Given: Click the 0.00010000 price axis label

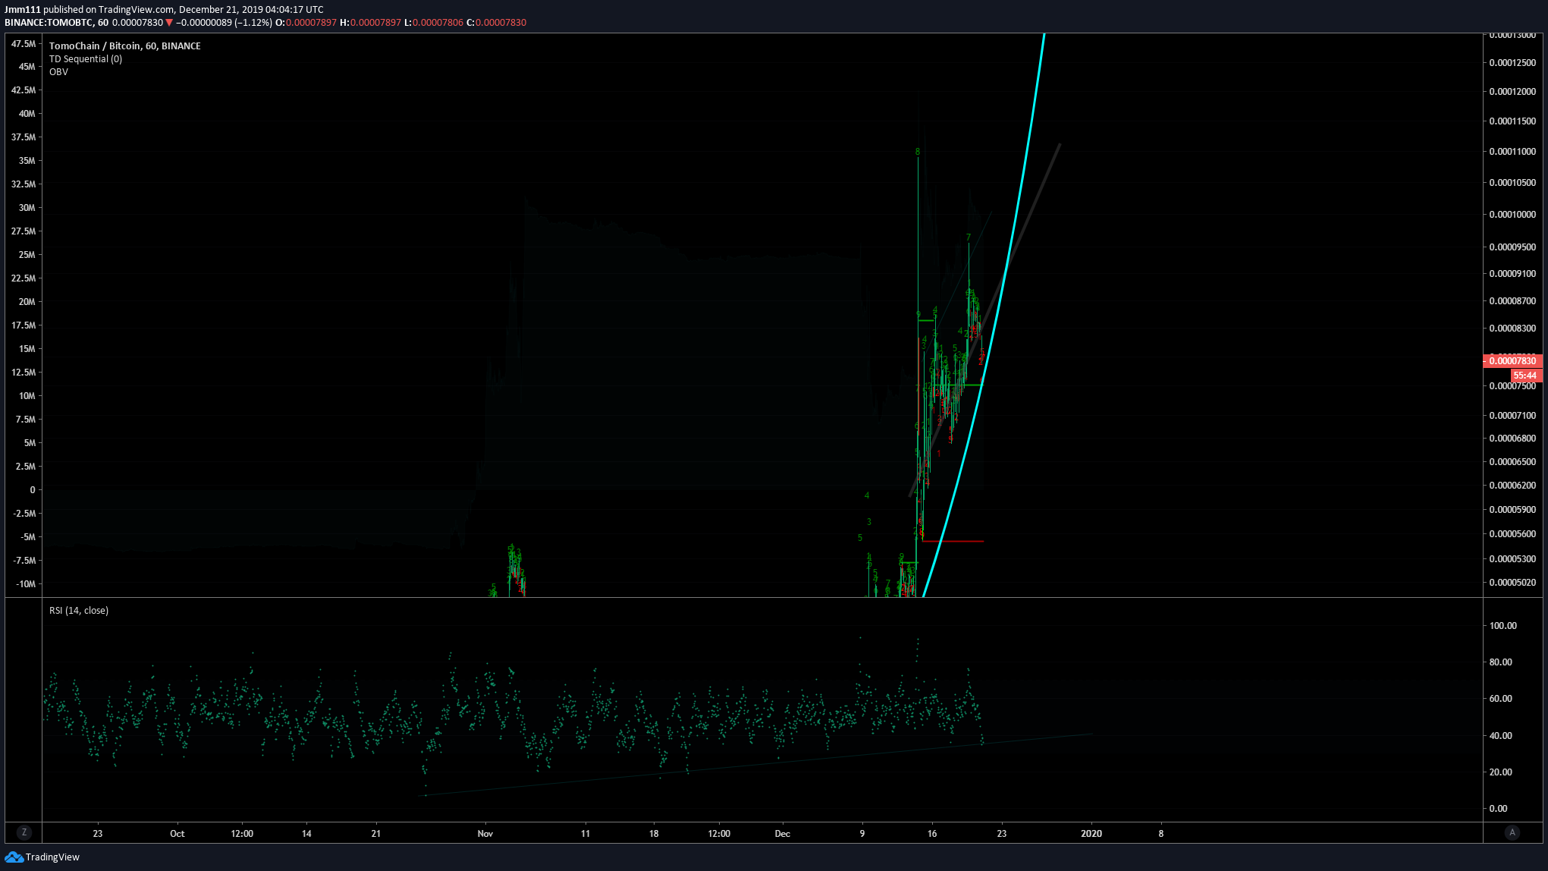Looking at the screenshot, I should coord(1512,215).
